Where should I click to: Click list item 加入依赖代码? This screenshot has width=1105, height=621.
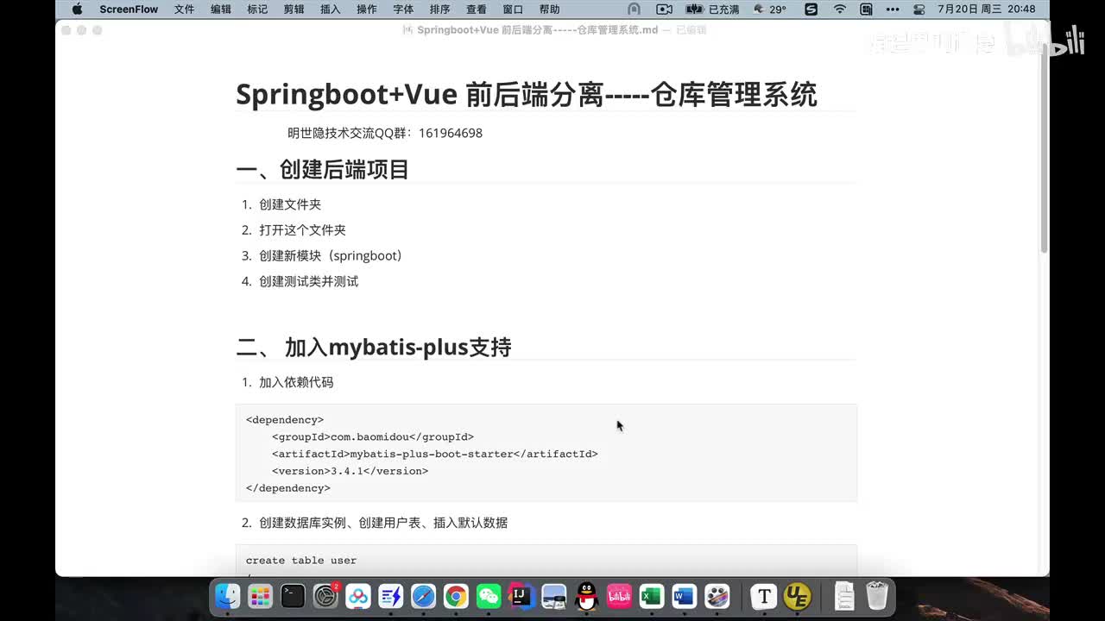point(296,382)
